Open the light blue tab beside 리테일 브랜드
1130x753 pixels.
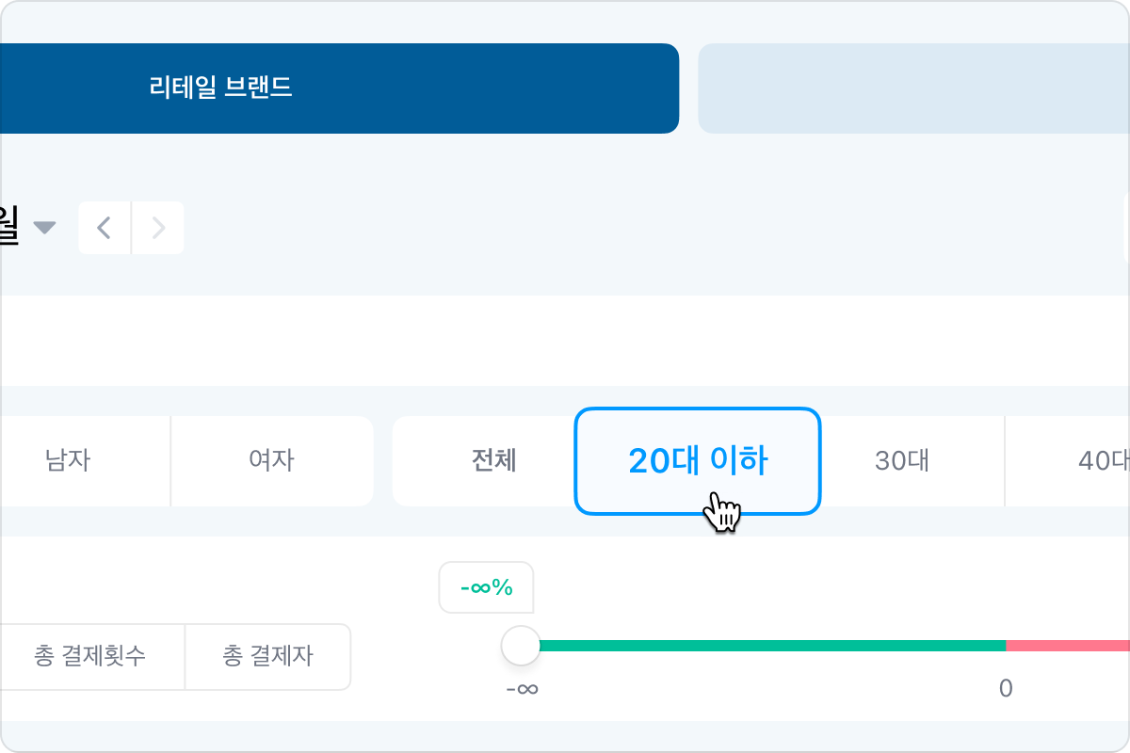click(912, 88)
